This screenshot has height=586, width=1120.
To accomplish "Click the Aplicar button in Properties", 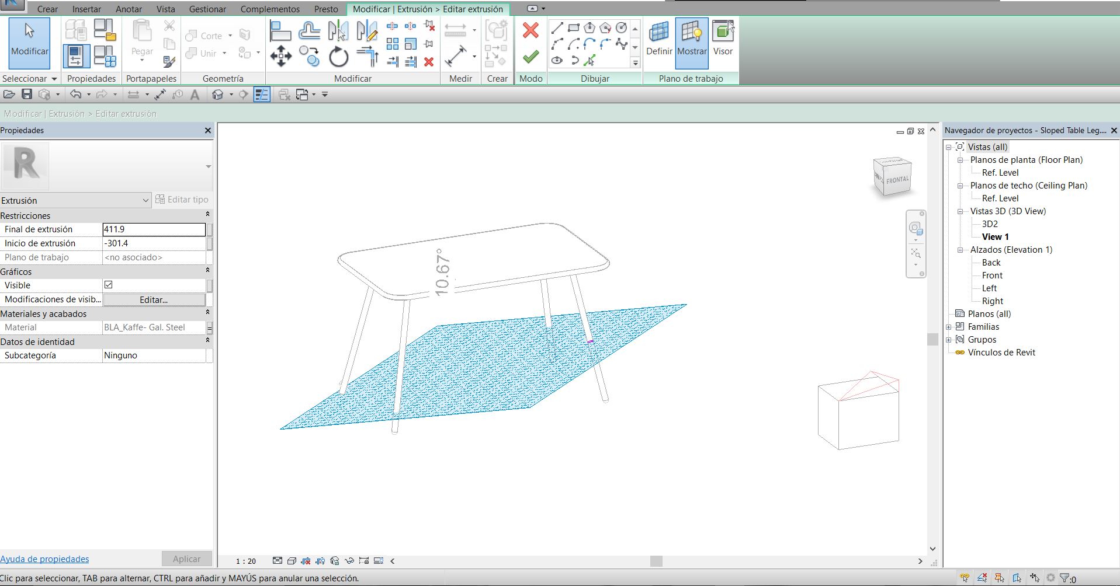I will tap(186, 559).
